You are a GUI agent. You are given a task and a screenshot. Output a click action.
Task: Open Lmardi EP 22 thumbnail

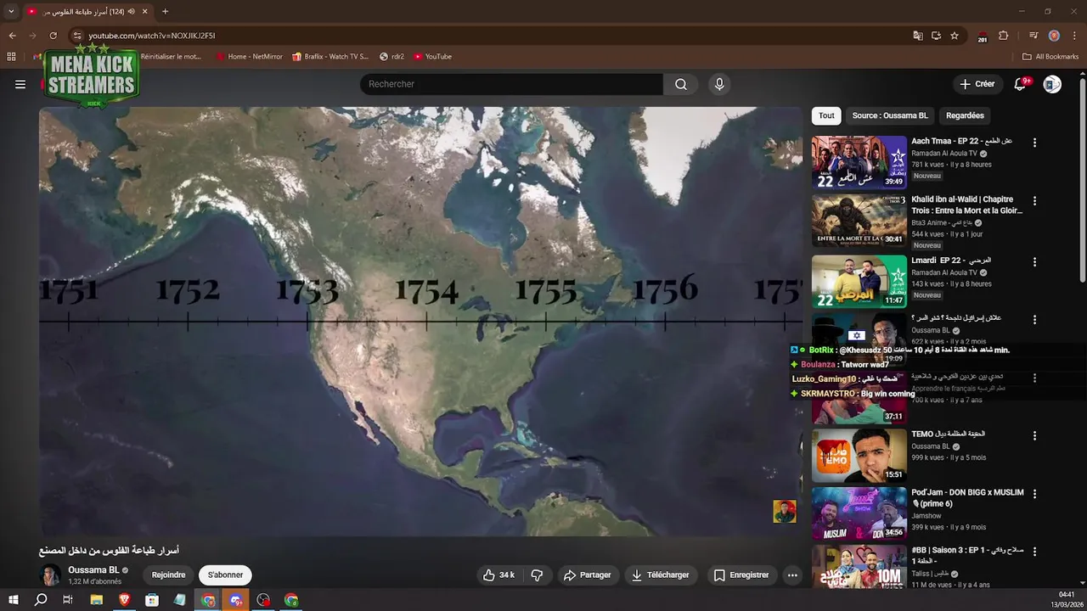pos(859,281)
